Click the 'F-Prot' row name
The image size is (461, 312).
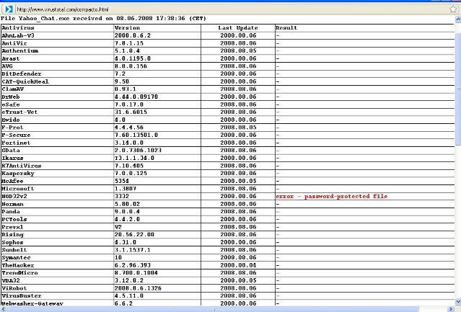point(12,128)
